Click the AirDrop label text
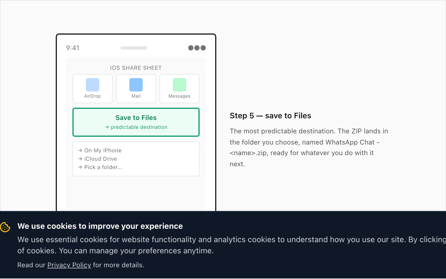Image resolution: width=446 pixels, height=279 pixels. 93,96
